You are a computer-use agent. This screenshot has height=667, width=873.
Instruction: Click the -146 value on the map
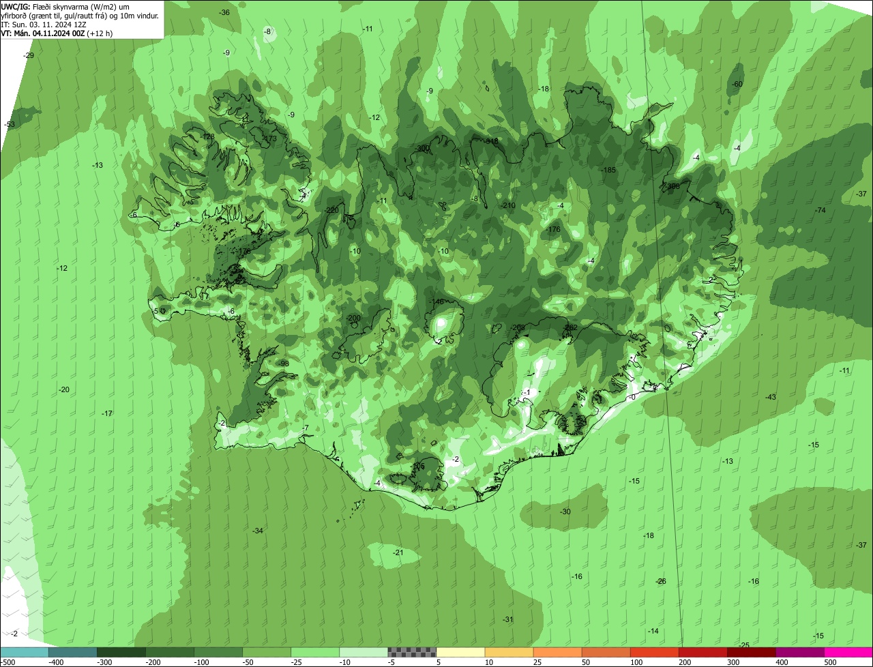pyautogui.click(x=436, y=302)
